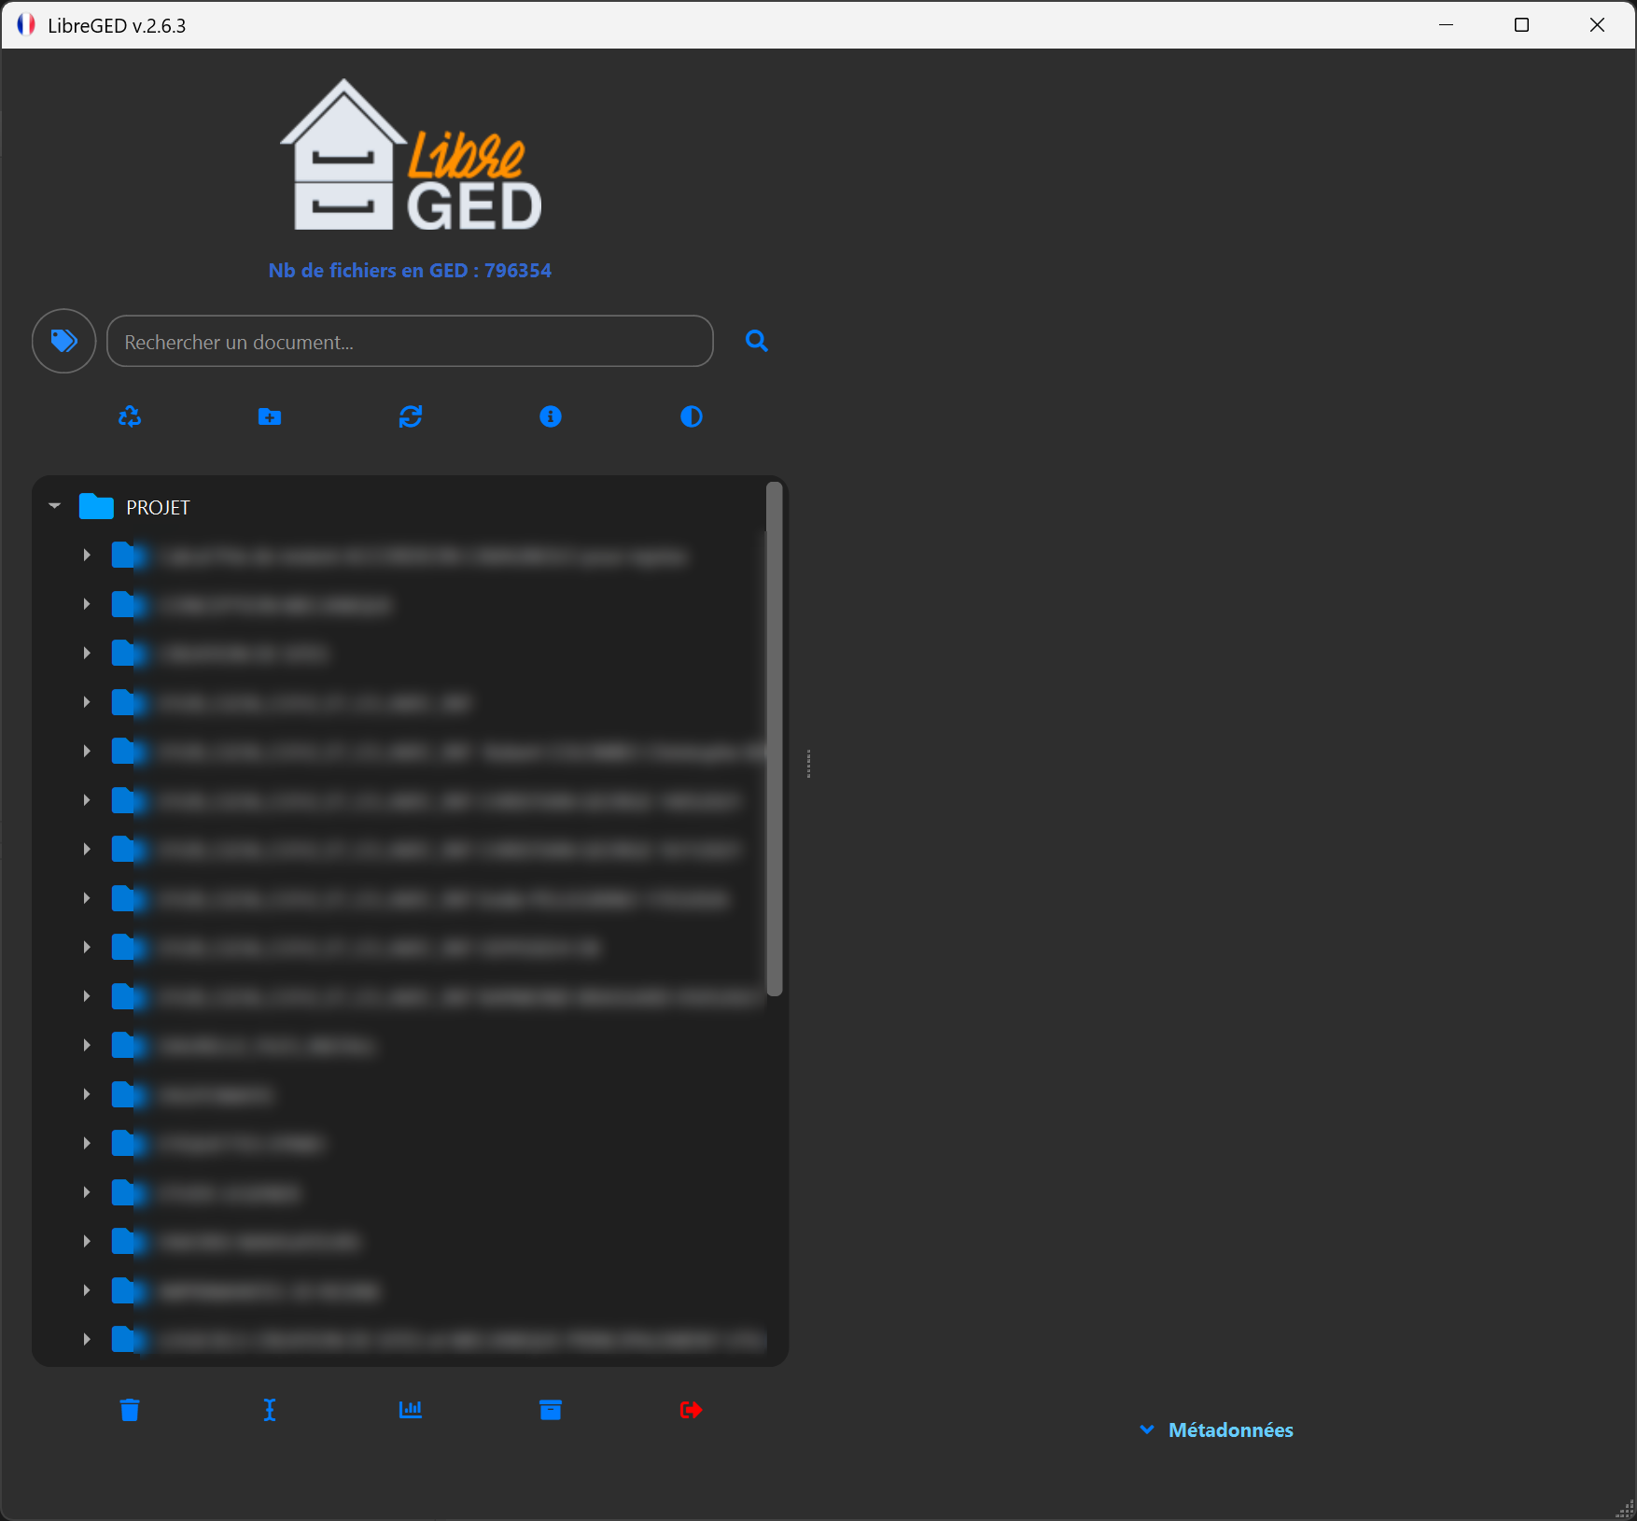Click the trash delete icon
This screenshot has width=1637, height=1521.
pyautogui.click(x=130, y=1410)
